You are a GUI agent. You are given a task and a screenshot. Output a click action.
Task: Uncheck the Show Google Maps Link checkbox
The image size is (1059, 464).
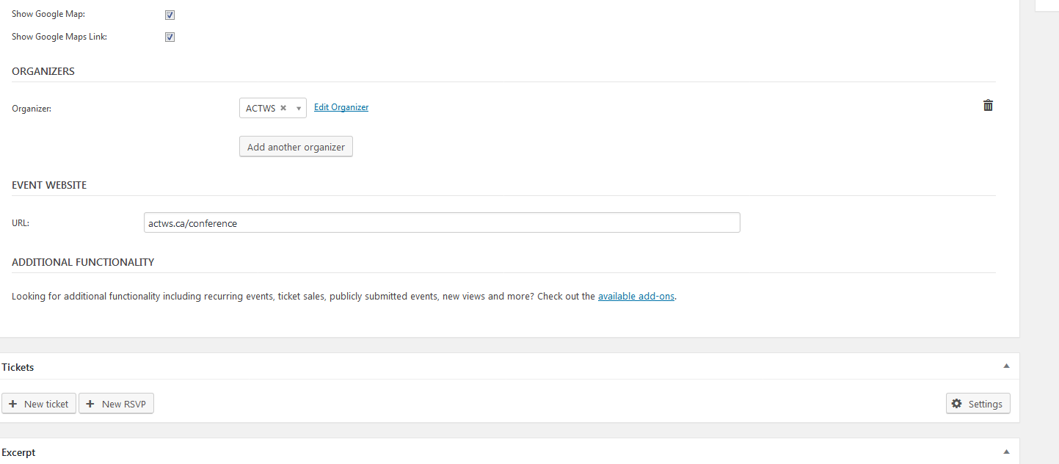pos(170,37)
